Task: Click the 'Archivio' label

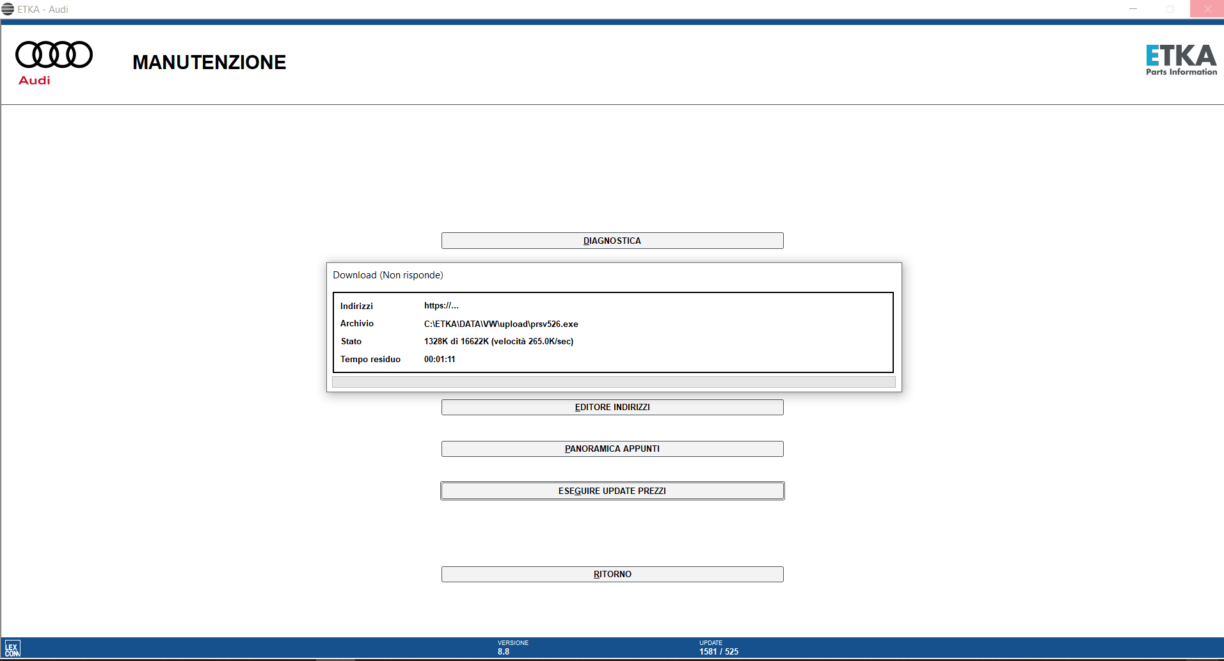Action: click(x=357, y=324)
